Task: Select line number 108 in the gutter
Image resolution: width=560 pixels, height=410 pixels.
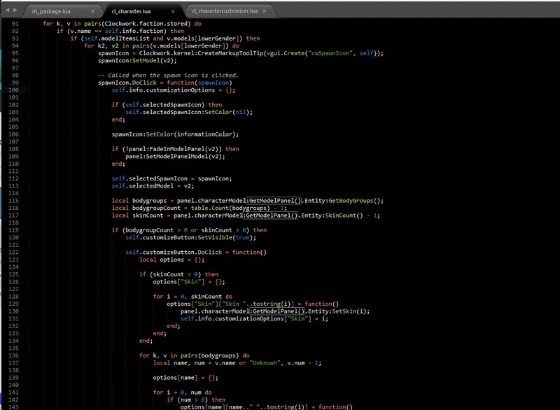Action: tap(13, 149)
